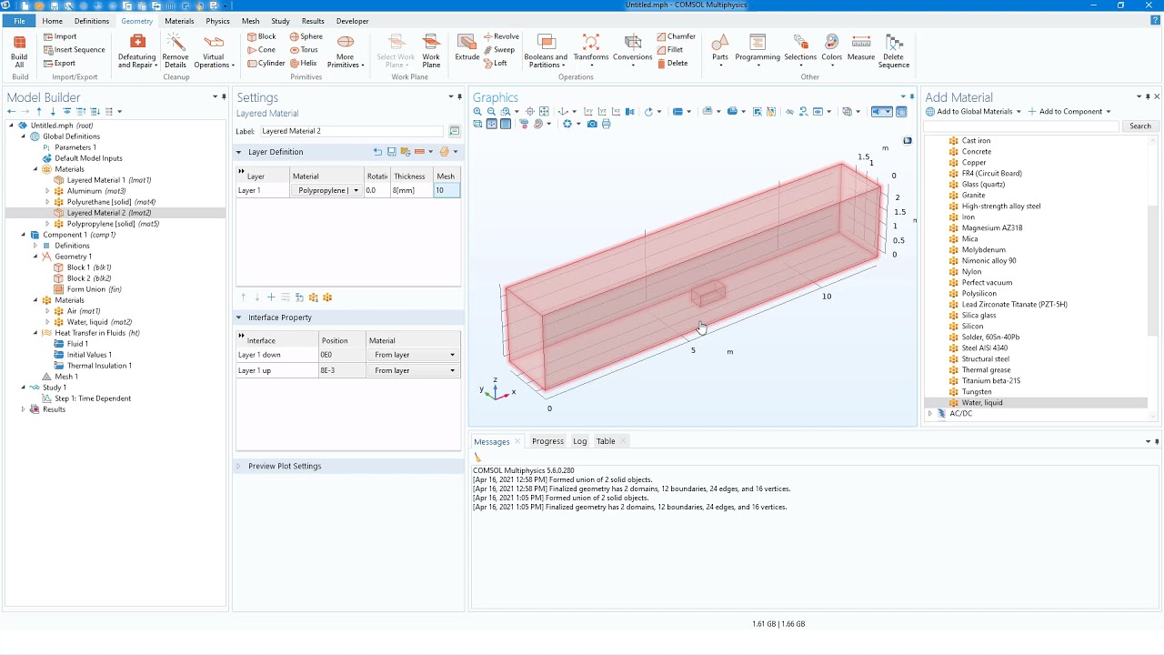Screen dimensions: 1164x655
Task: Choose the Sweep operation
Action: [499, 50]
